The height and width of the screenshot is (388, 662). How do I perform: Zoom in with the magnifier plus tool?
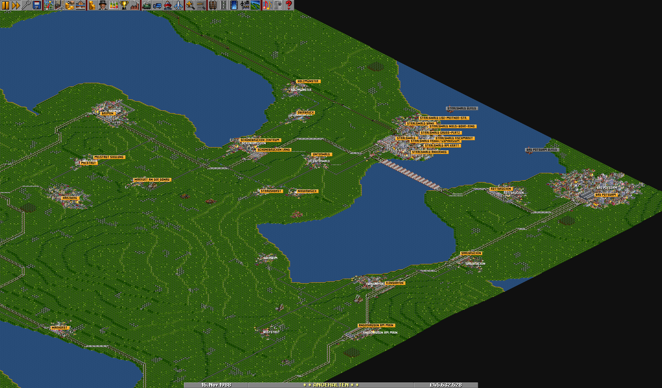[190, 5]
